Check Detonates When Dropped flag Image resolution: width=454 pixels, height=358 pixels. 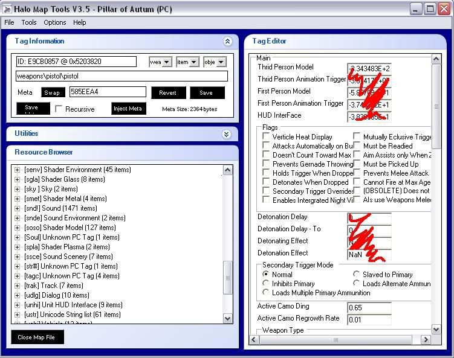pos(266,182)
